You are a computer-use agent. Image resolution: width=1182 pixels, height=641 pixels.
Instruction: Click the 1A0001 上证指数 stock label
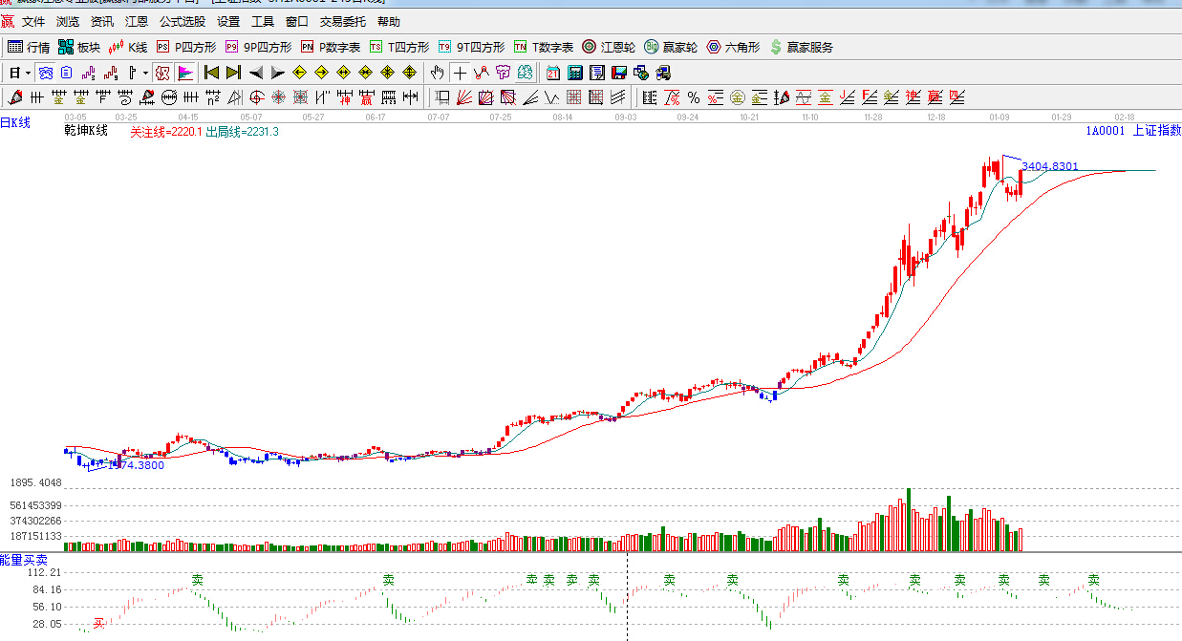pyautogui.click(x=1132, y=130)
